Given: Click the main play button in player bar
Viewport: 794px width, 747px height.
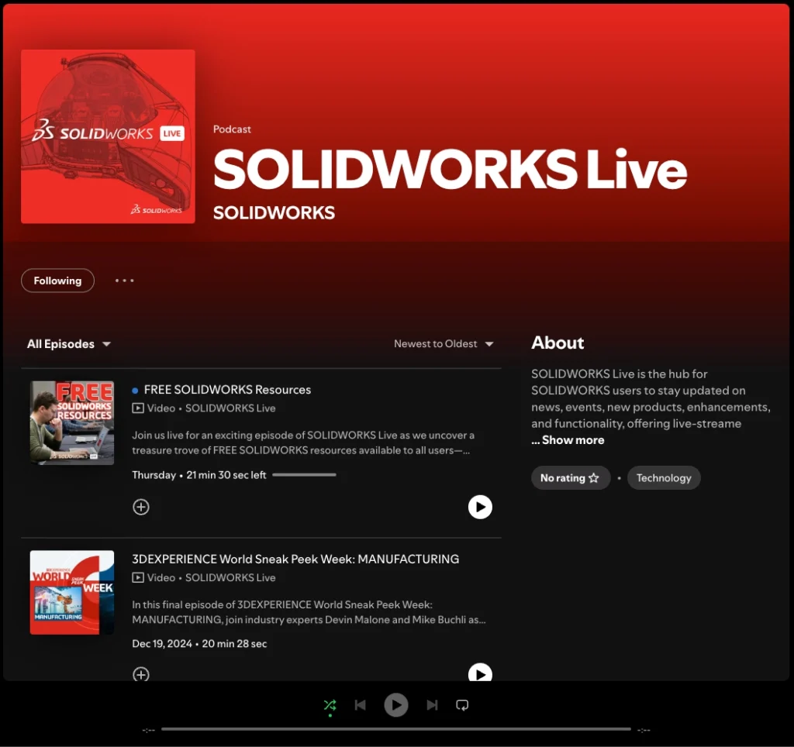Looking at the screenshot, I should 396,704.
